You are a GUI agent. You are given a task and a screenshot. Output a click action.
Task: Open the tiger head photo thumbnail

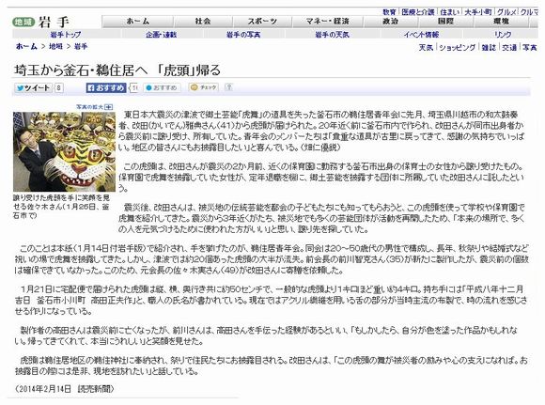point(64,151)
